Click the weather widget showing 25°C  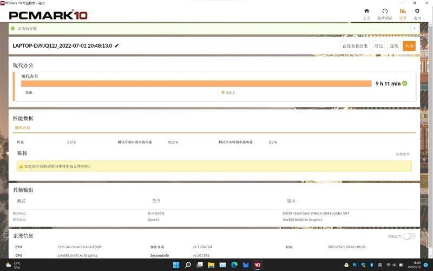coord(13,265)
